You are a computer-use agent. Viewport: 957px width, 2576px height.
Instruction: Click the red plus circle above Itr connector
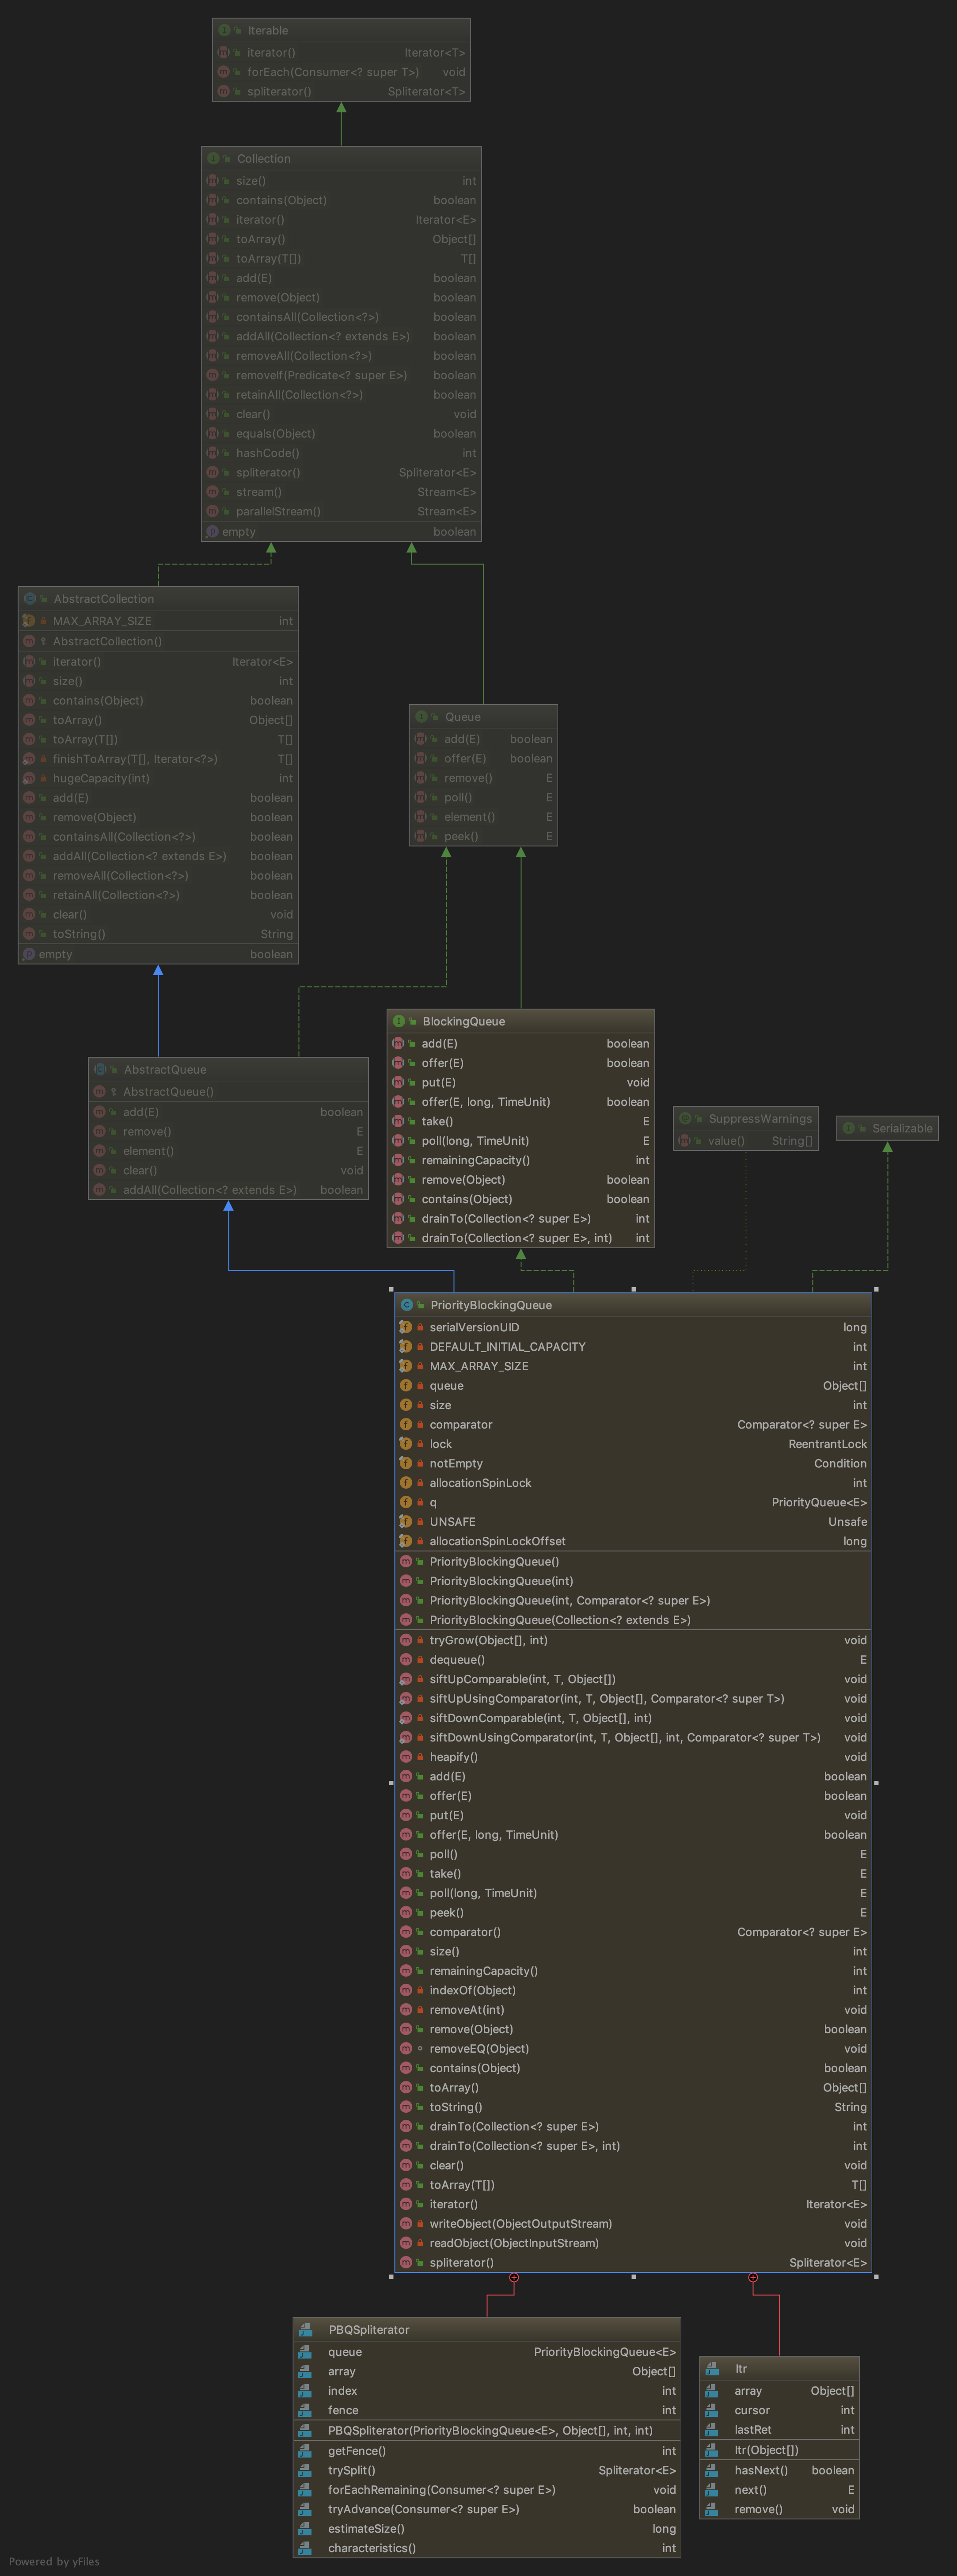pyautogui.click(x=753, y=2277)
